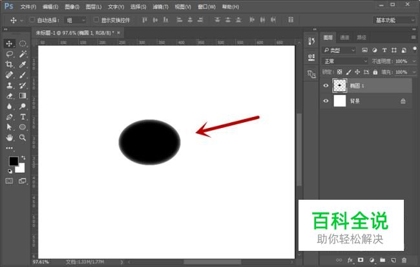The height and width of the screenshot is (267, 420).
Task: Select the Brush tool
Action: tap(23, 75)
